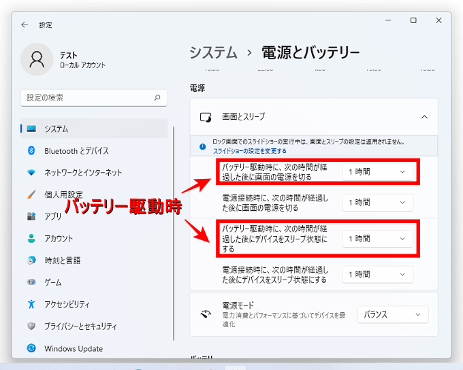Click the 電源モード gauge icon
Screen dimensions: 463x370
(206, 314)
